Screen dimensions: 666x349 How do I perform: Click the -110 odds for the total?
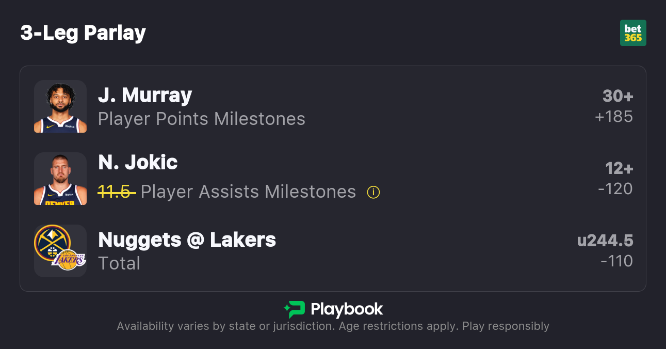[616, 261]
